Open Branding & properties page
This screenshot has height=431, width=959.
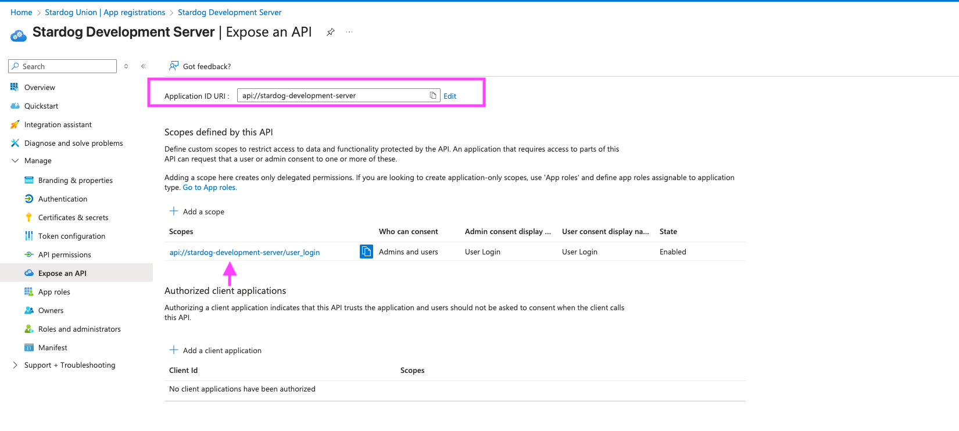coord(76,180)
